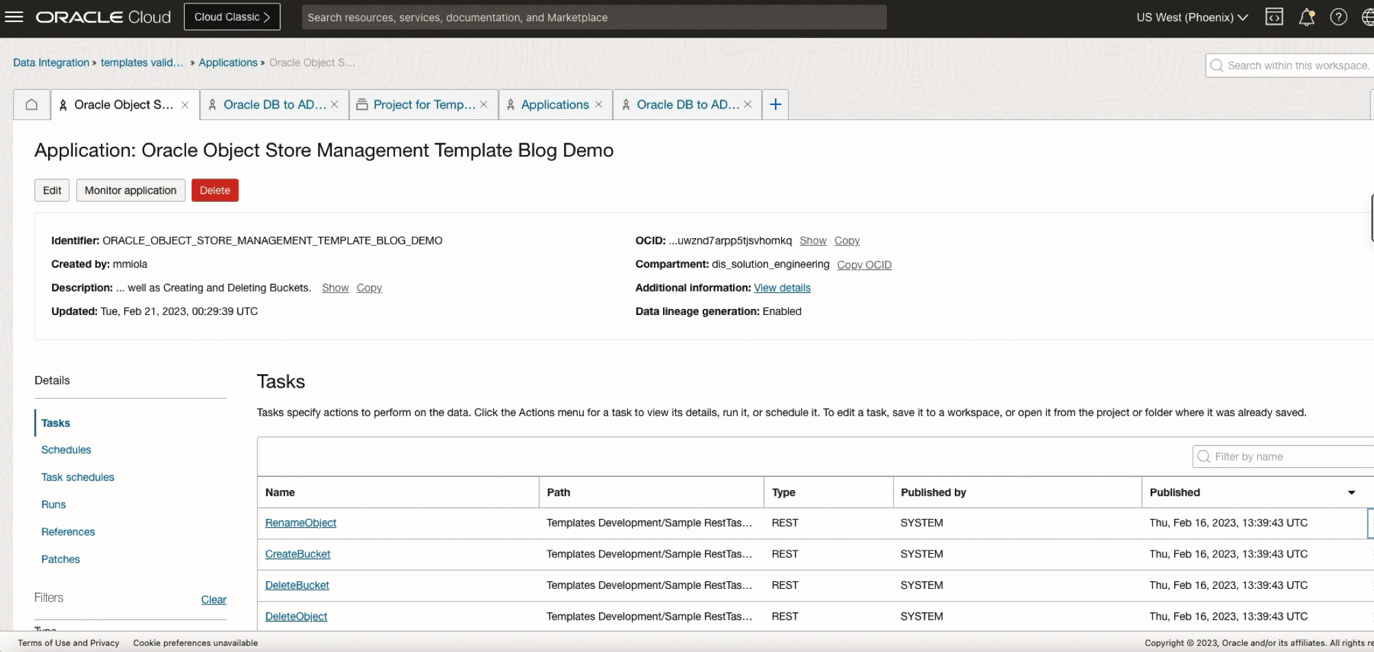Viewport: 1374px width, 652px height.
Task: Click the Monitor application button
Action: pos(131,191)
